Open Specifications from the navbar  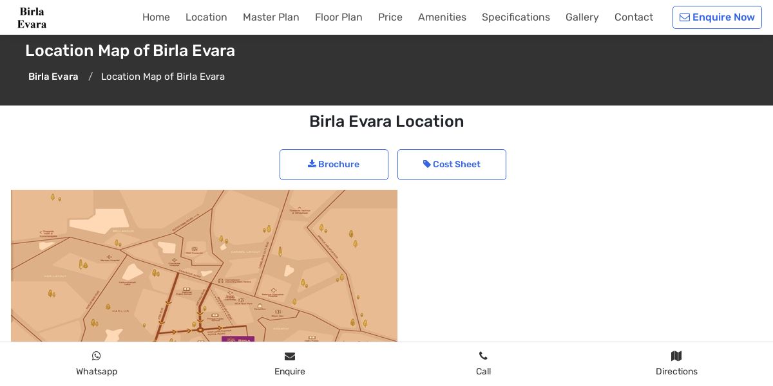(515, 17)
